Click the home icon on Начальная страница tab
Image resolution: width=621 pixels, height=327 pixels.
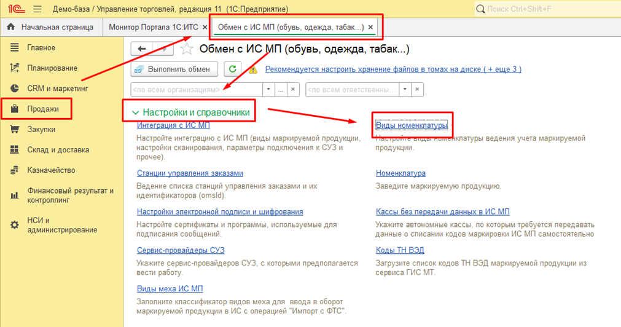(11, 27)
